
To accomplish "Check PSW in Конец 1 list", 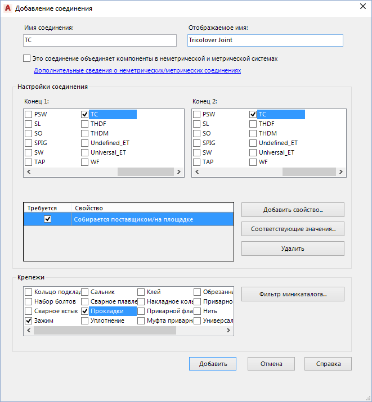I will click(x=29, y=114).
